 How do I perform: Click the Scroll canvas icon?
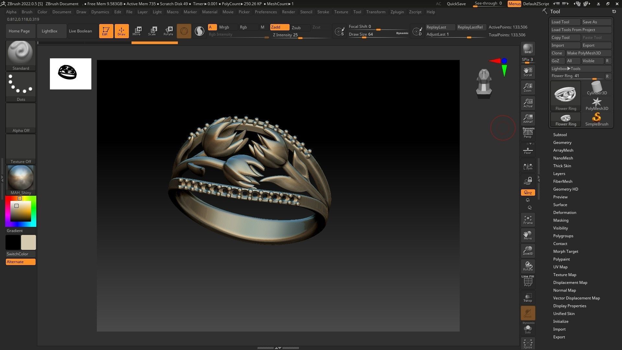(x=528, y=72)
